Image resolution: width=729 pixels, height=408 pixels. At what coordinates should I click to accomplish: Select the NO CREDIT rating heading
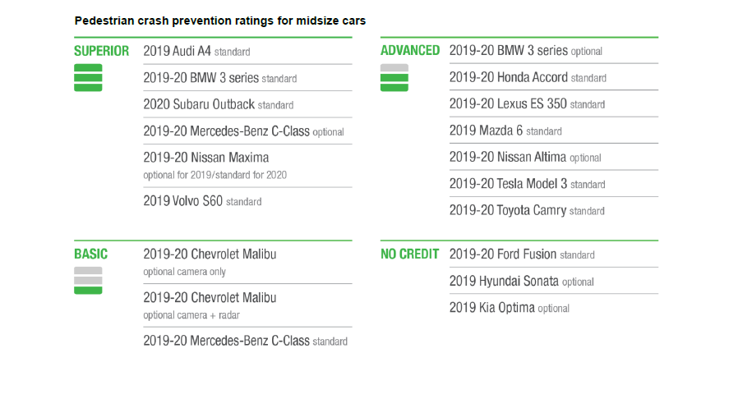[409, 254]
